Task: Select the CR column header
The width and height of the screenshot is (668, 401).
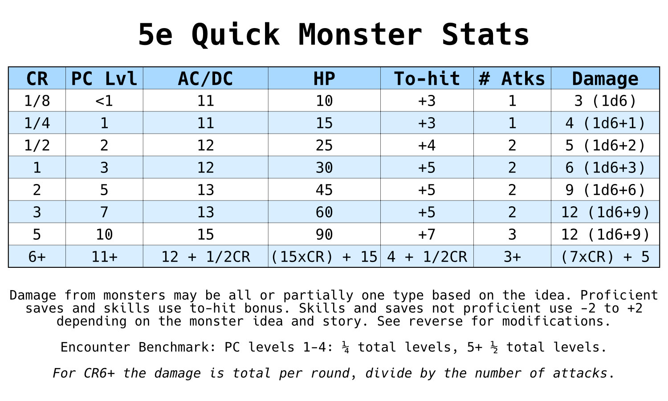Action: click(x=37, y=78)
